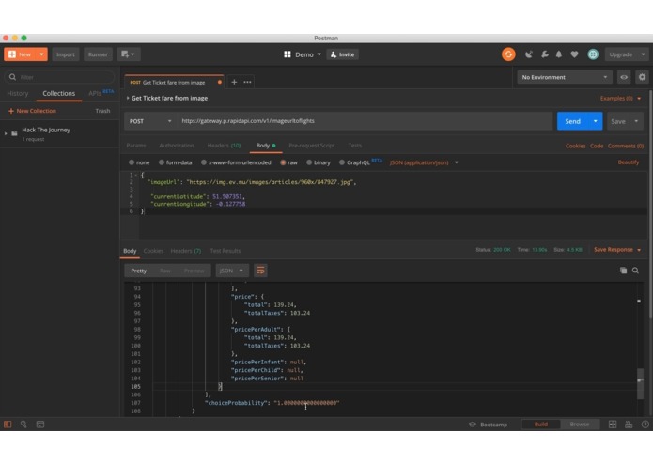Click the search icon in the Filter box

(12, 77)
